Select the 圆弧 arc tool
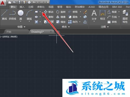This screenshot has width=130, height=97. (29, 15)
